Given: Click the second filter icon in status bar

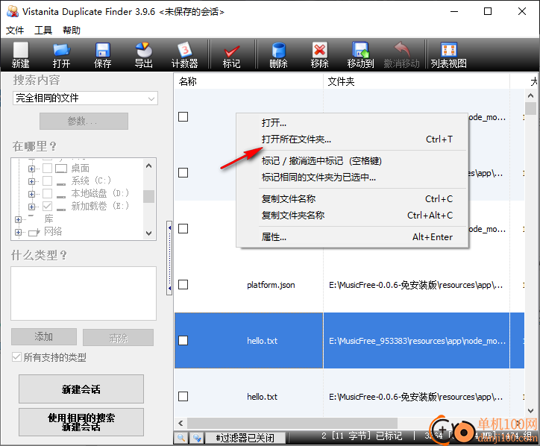Looking at the screenshot, I should (x=197, y=438).
